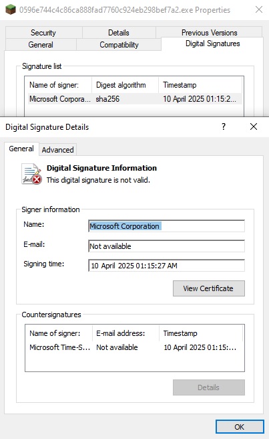Switch to the Previous Versions tab
This screenshot has height=439, width=269.
pos(209,33)
